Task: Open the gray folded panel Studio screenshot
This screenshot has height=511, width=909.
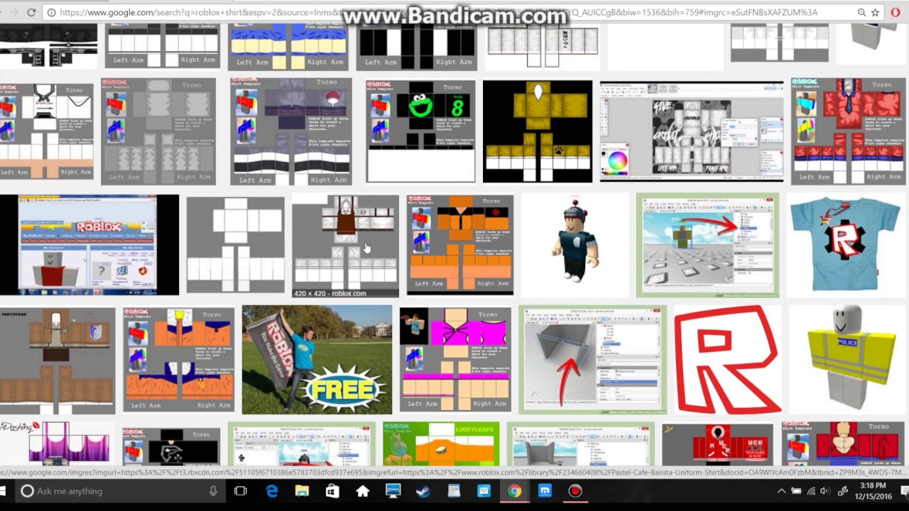Action: tap(592, 359)
